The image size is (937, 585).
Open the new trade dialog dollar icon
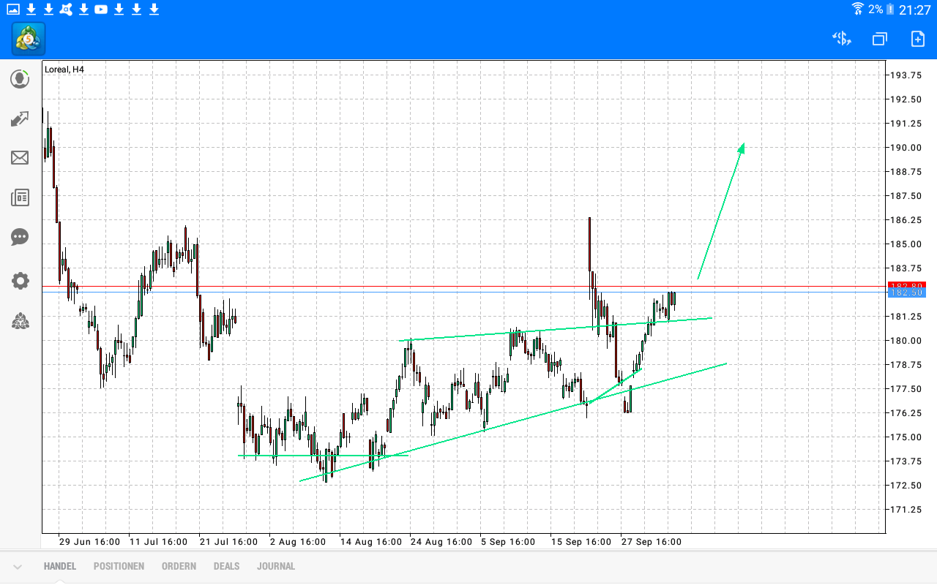841,38
